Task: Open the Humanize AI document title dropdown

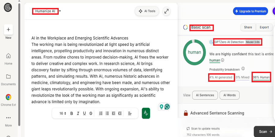Action: click(x=60, y=11)
